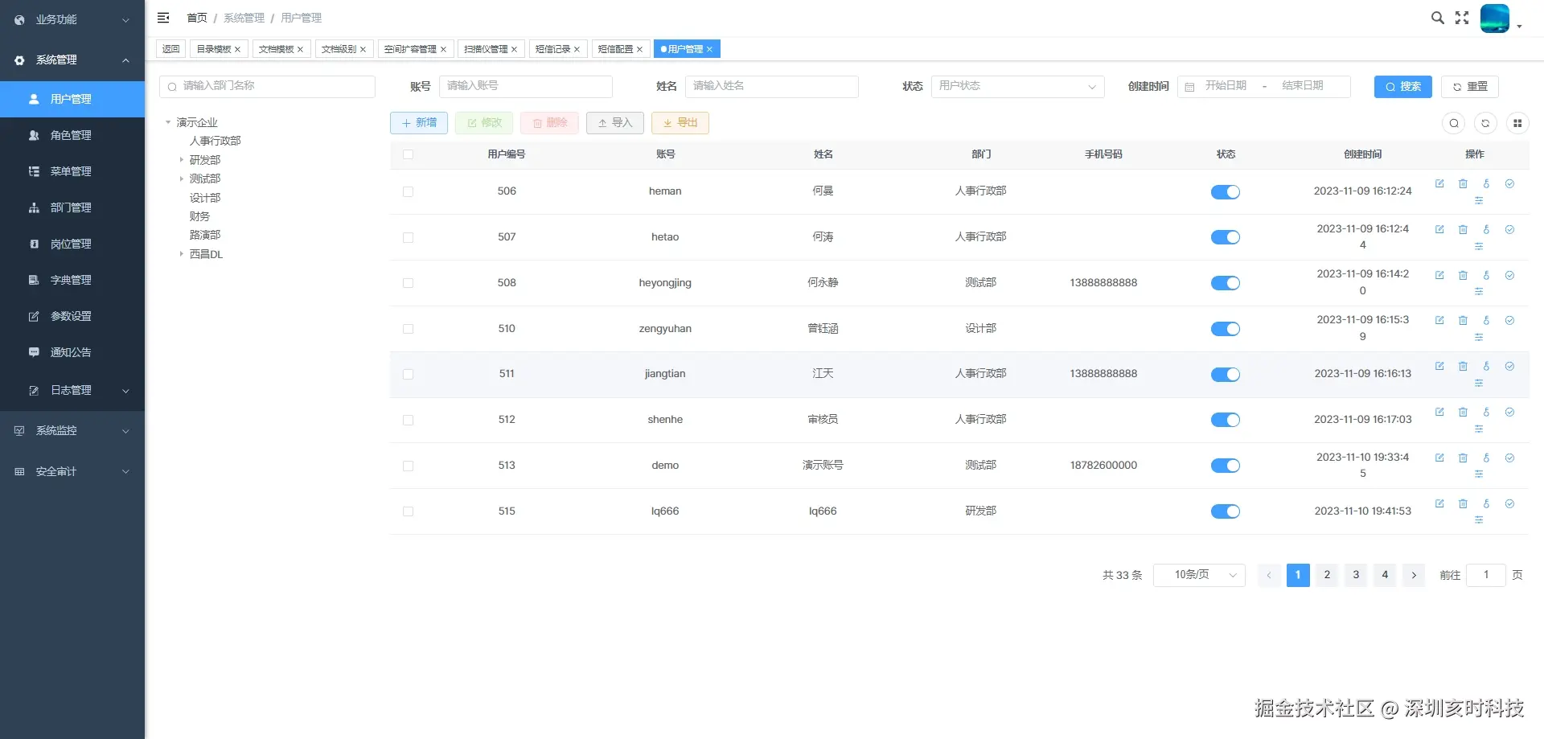Screen dimensions: 1544x739
Task: Toggle status switch for user hetao
Action: point(1225,237)
